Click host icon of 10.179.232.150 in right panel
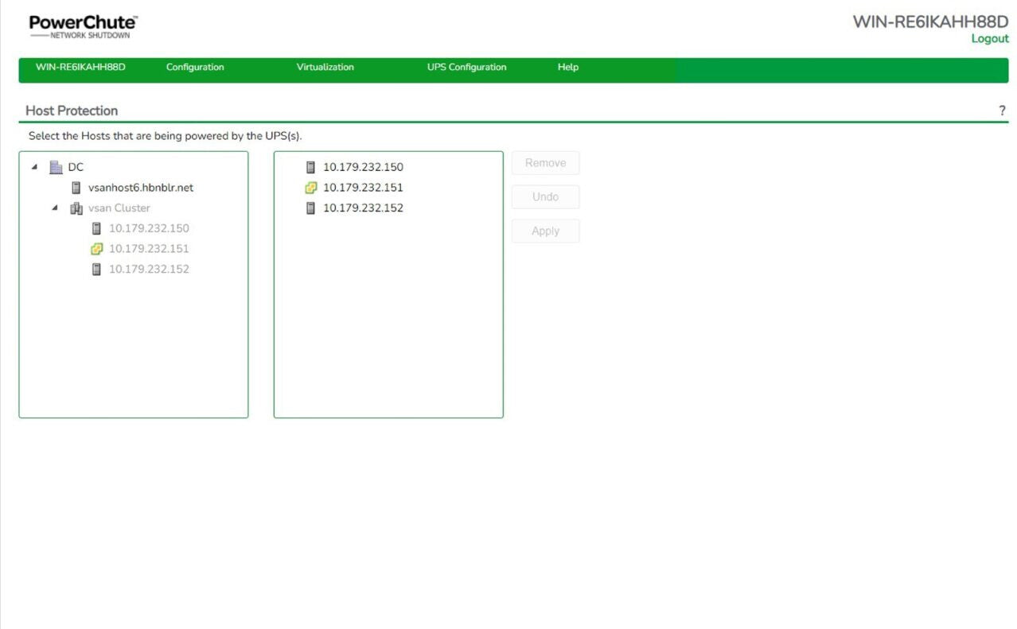 click(x=311, y=167)
